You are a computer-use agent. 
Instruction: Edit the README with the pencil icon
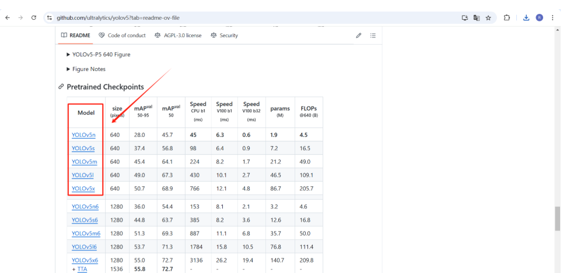(x=358, y=36)
